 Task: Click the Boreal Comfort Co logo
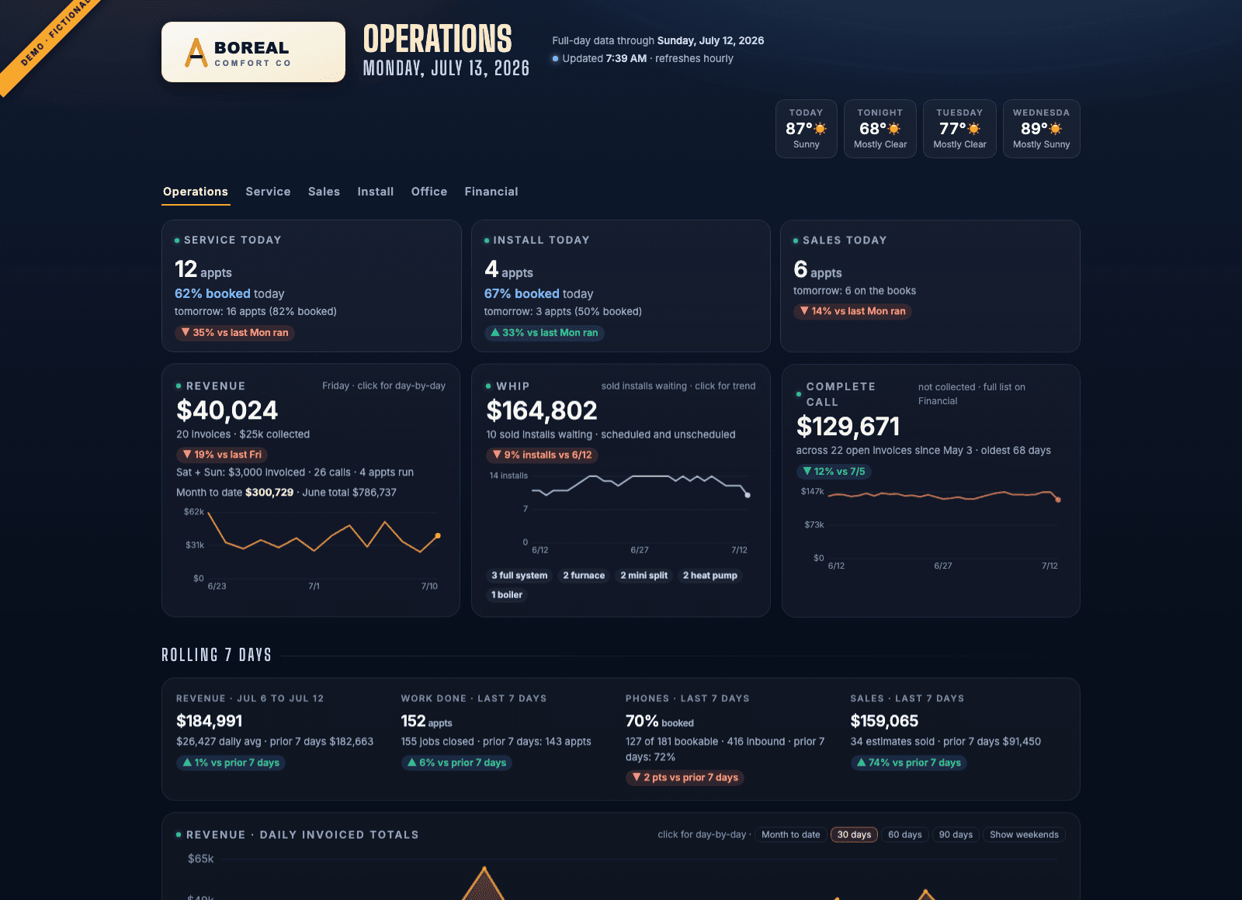click(x=253, y=52)
